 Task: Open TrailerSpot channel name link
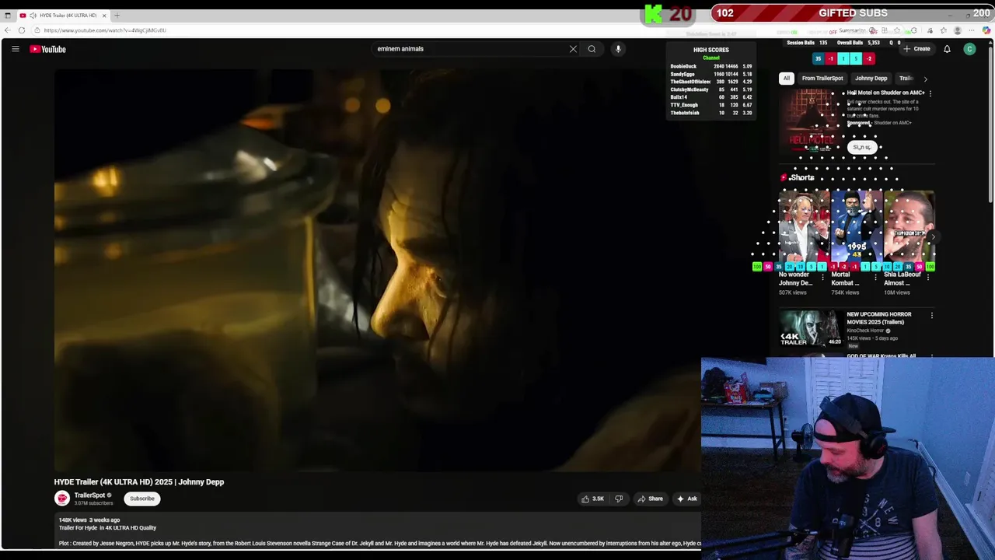point(89,495)
